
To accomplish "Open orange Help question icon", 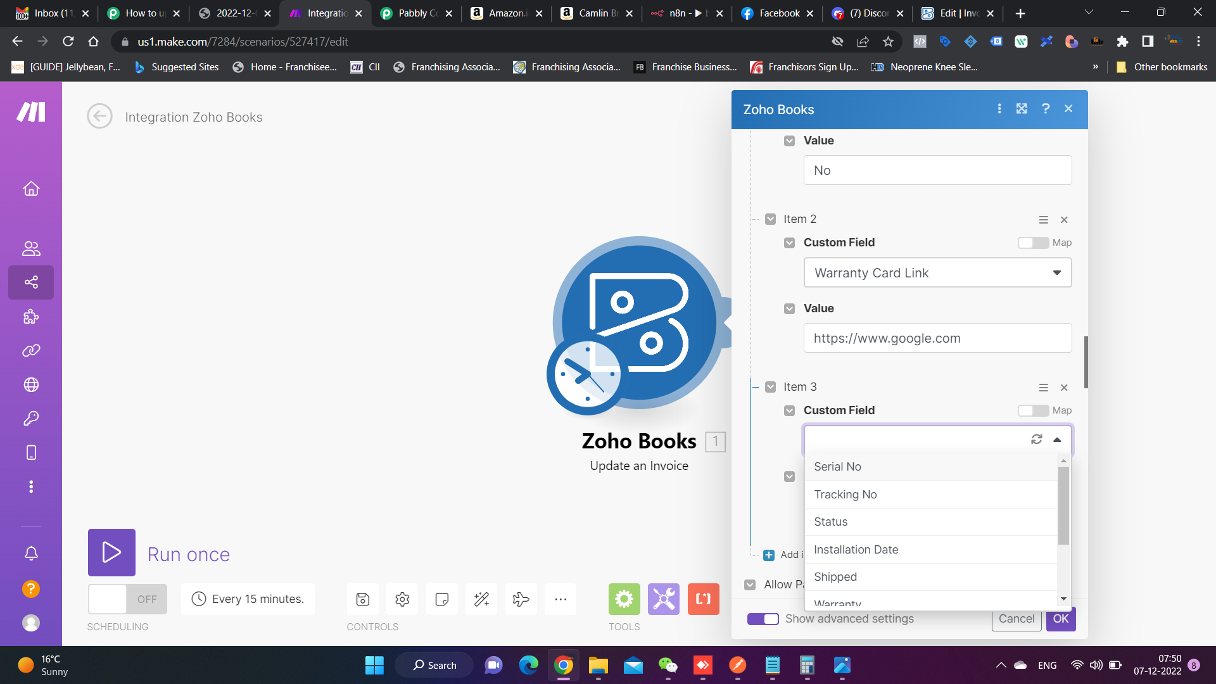I will click(31, 589).
